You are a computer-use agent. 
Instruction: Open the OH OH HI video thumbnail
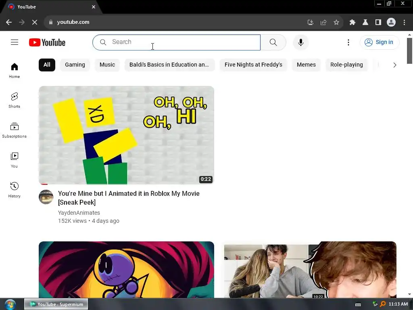[126, 135]
